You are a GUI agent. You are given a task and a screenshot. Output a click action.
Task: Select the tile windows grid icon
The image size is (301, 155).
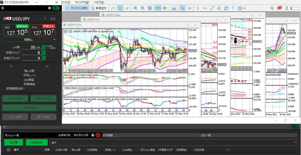pyautogui.click(x=150, y=8)
